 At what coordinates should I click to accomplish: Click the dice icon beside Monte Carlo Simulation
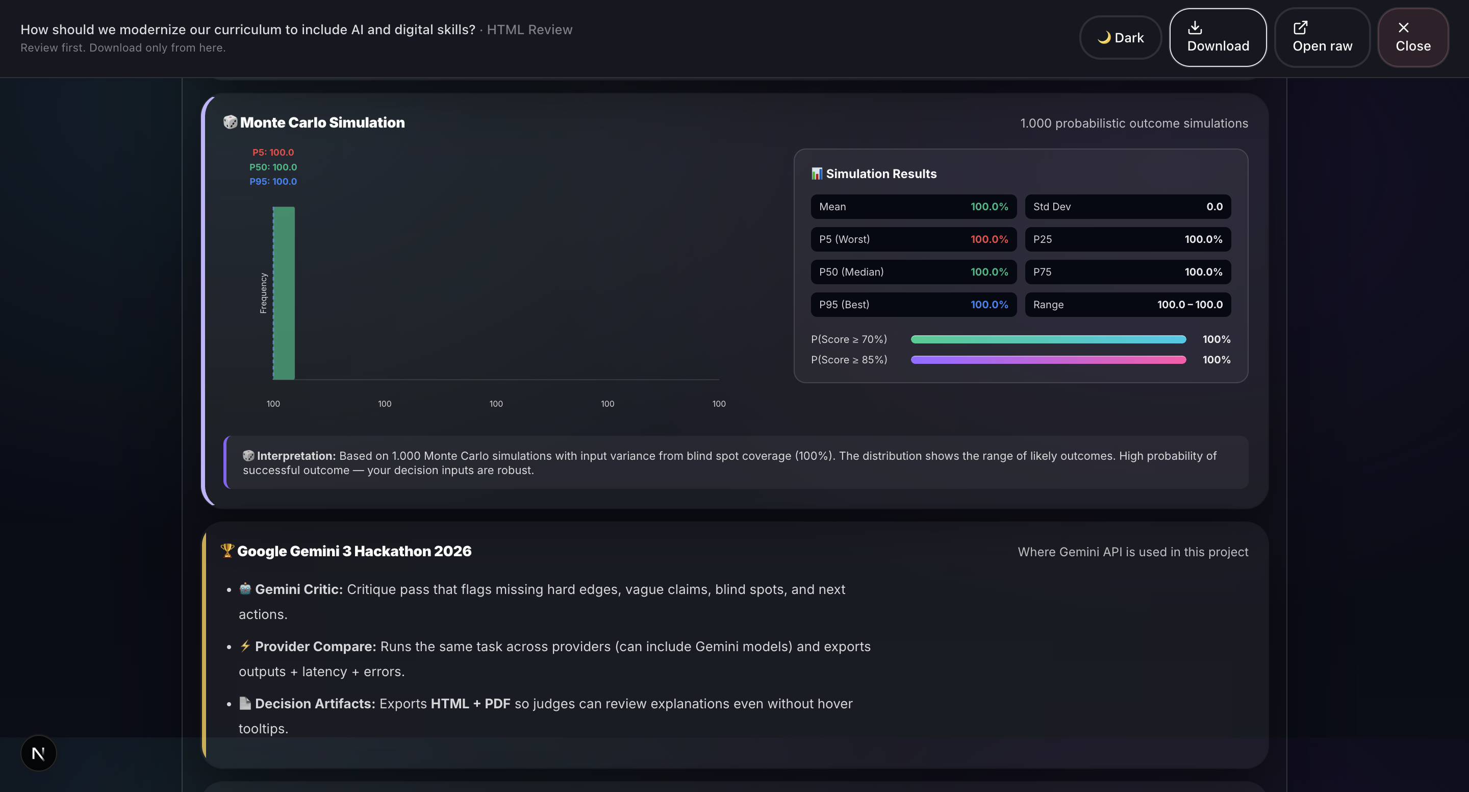(230, 122)
